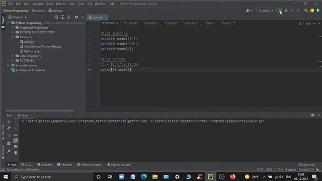The height and width of the screenshot is (181, 322).
Task: Collapse the Resources folder
Action: [x=12, y=37]
